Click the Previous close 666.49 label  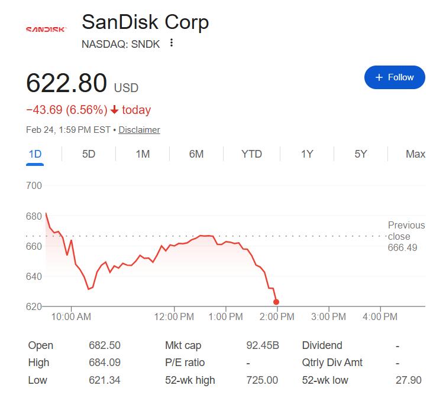click(x=406, y=236)
